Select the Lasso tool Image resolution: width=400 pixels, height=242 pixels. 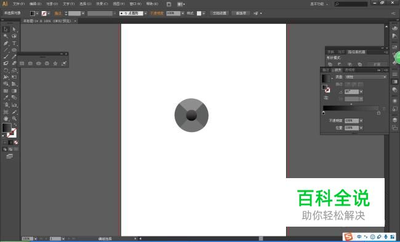coord(14,36)
